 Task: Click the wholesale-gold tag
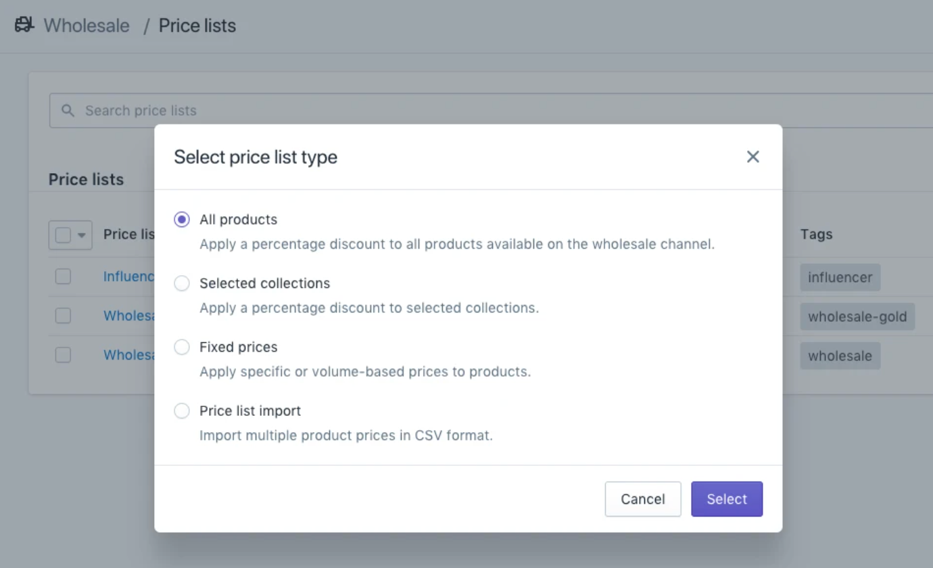tap(857, 316)
